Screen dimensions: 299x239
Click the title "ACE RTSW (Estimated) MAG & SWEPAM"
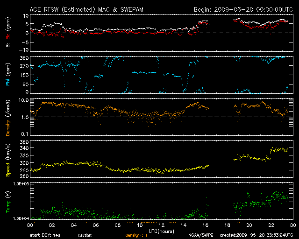[x=86, y=9]
